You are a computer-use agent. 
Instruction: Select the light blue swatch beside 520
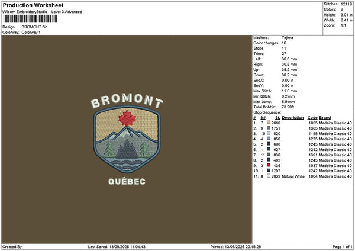[x=269, y=133]
